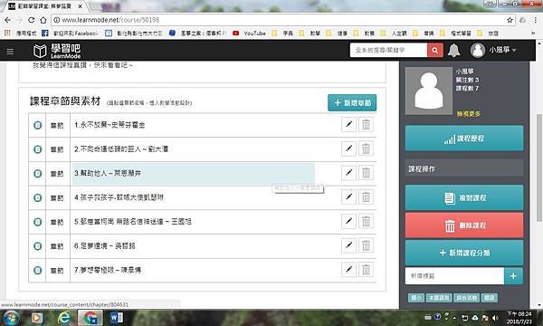Screen dimensions: 543x326
Task: Expand chapter 4 using its circle icon
Action: point(37,197)
